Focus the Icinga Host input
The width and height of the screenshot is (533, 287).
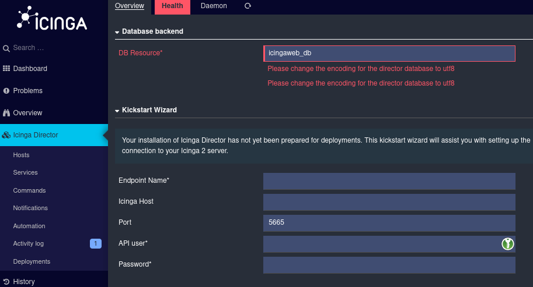point(389,202)
